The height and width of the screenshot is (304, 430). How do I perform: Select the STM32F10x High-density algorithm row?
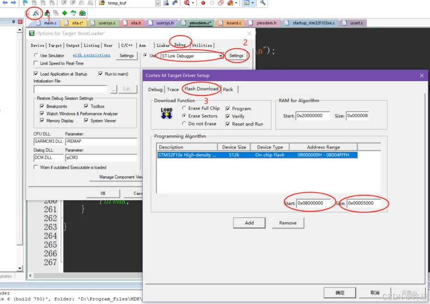click(257, 155)
